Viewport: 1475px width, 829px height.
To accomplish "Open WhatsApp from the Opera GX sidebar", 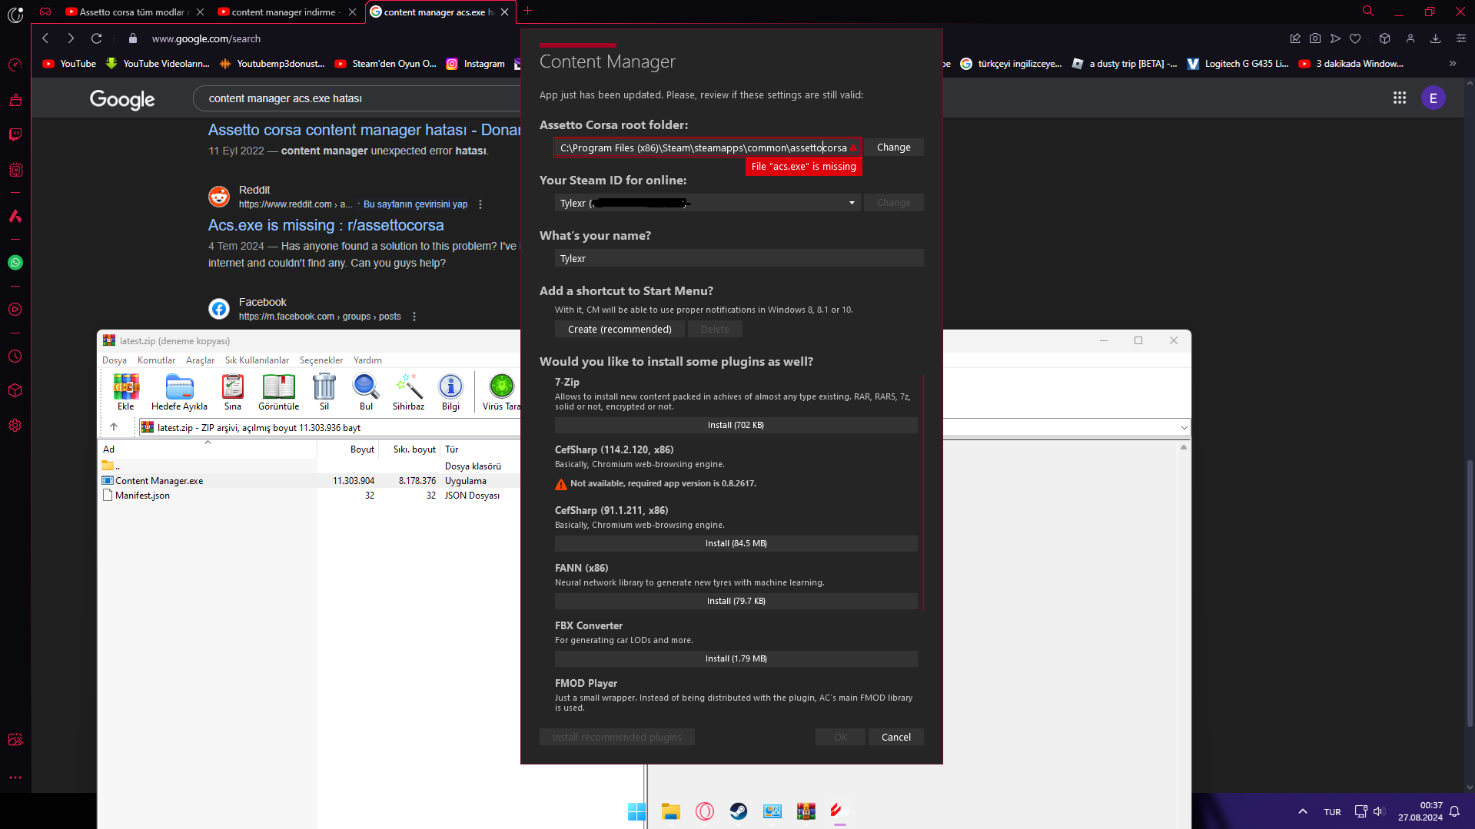I will 15,263.
